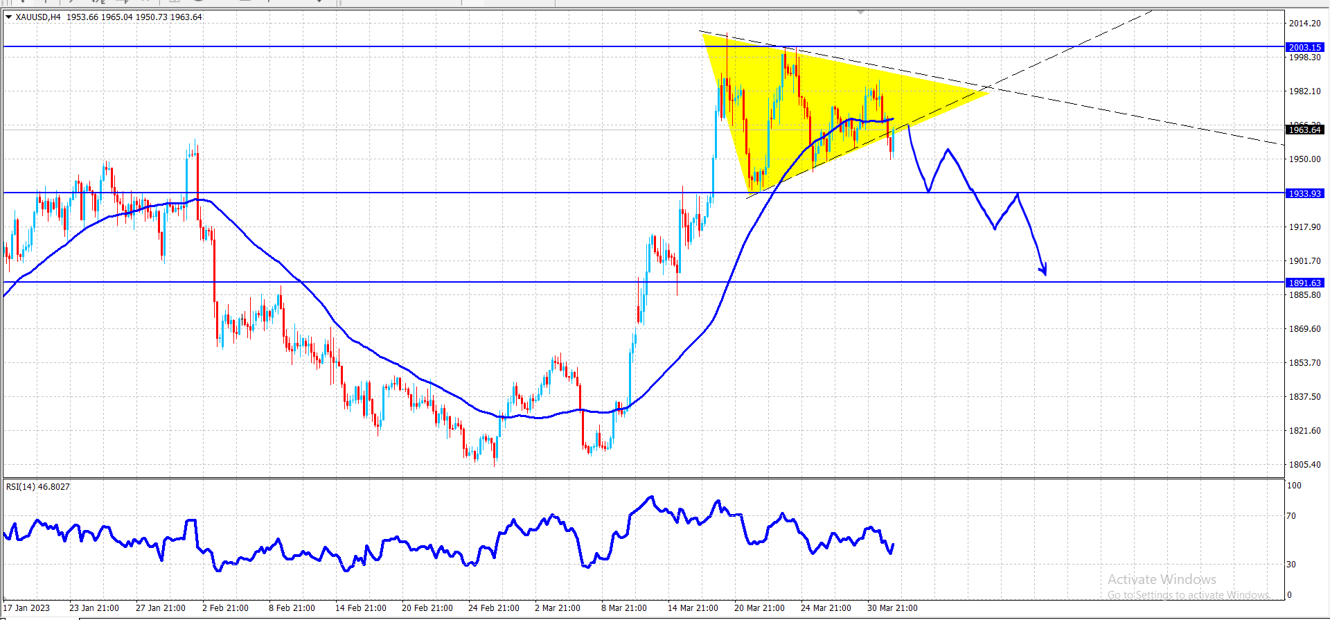Click the 1950.00 price scale label
The image size is (1330, 620).
pyautogui.click(x=1304, y=159)
